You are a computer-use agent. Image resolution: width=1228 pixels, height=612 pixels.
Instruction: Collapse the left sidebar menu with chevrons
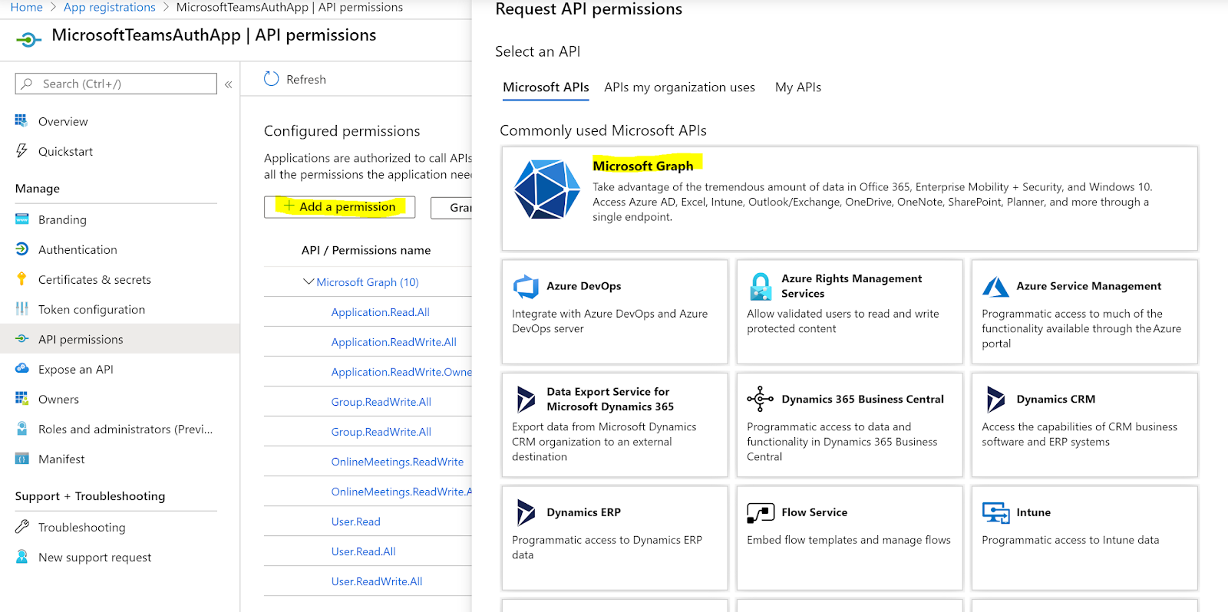228,84
